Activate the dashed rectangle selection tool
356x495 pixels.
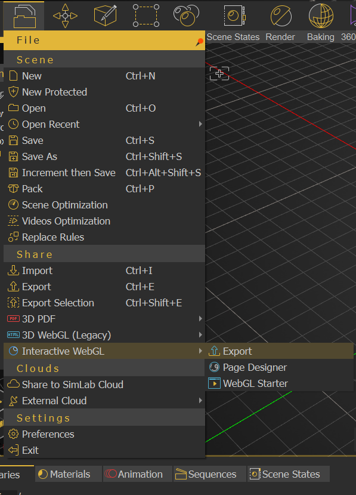[146, 16]
